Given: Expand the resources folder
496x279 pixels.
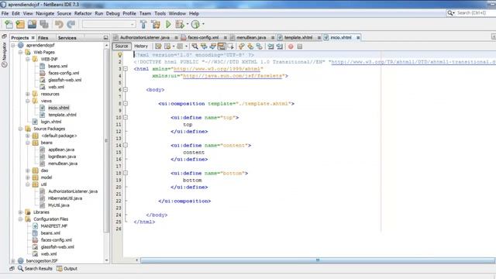Looking at the screenshot, I should coord(28,94).
